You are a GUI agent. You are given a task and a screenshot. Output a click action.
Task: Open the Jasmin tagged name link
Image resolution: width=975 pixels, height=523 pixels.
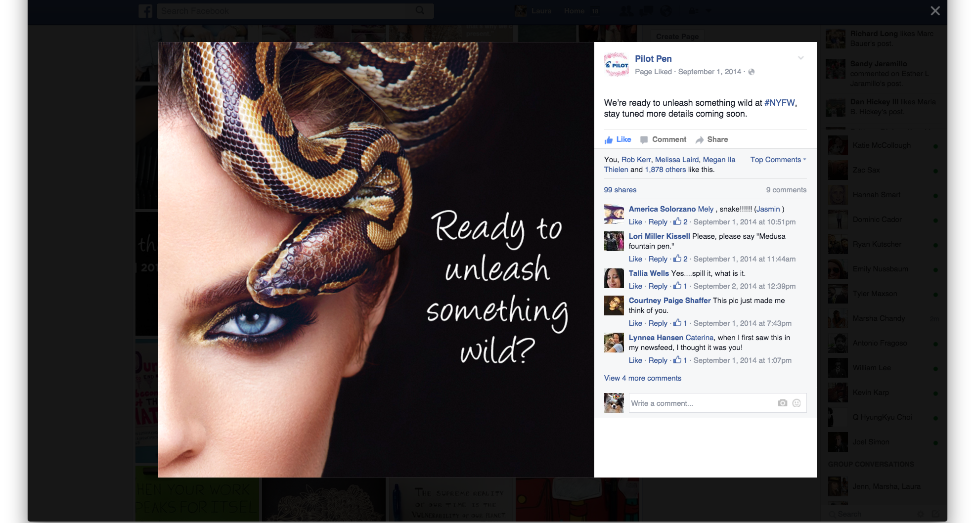[x=768, y=209]
